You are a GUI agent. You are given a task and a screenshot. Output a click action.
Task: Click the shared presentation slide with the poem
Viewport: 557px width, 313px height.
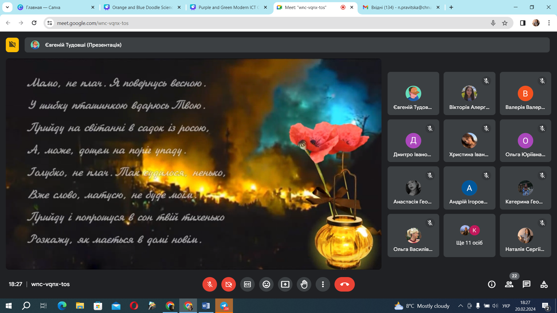coord(193,164)
